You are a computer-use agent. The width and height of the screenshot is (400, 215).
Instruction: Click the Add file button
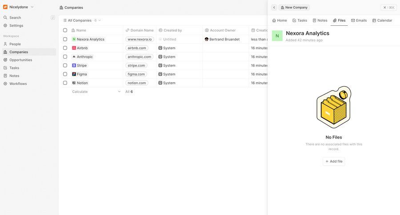[334, 161]
